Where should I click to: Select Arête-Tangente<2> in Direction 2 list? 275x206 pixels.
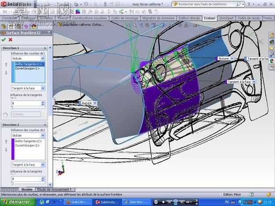click(x=29, y=141)
